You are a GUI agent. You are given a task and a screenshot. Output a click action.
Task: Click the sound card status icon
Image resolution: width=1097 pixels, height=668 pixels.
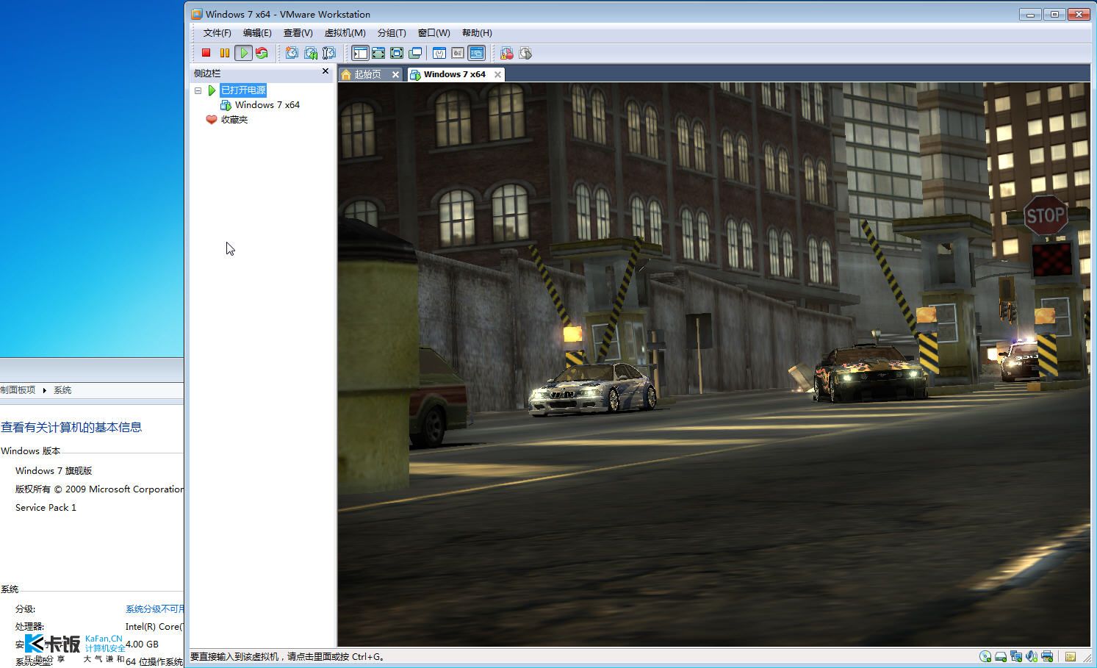1032,656
